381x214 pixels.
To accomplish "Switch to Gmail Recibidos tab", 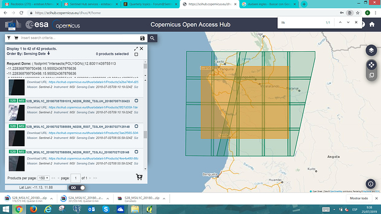I will (31, 4).
